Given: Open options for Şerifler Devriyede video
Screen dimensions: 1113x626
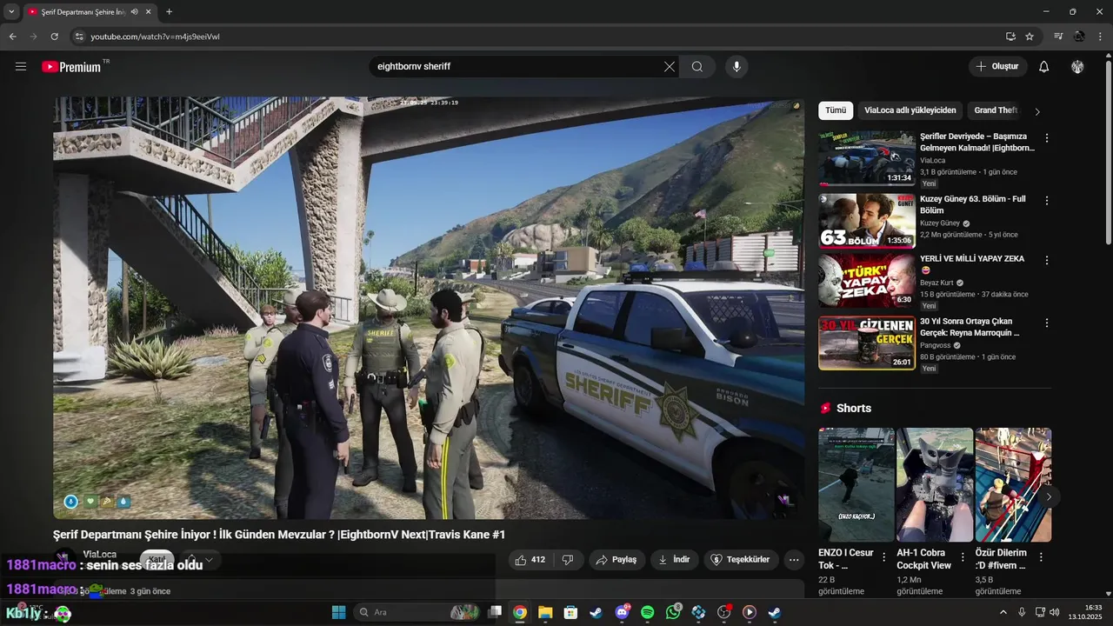Looking at the screenshot, I should (x=1047, y=138).
